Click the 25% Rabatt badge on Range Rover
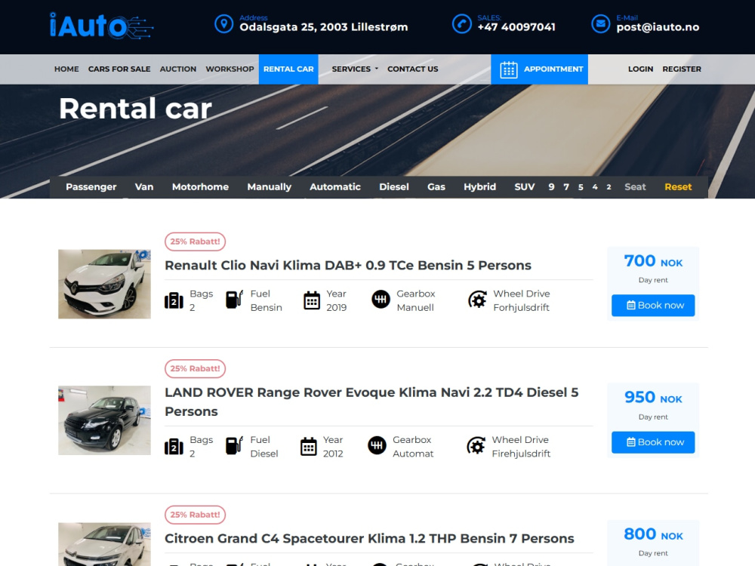The width and height of the screenshot is (755, 566). [195, 369]
